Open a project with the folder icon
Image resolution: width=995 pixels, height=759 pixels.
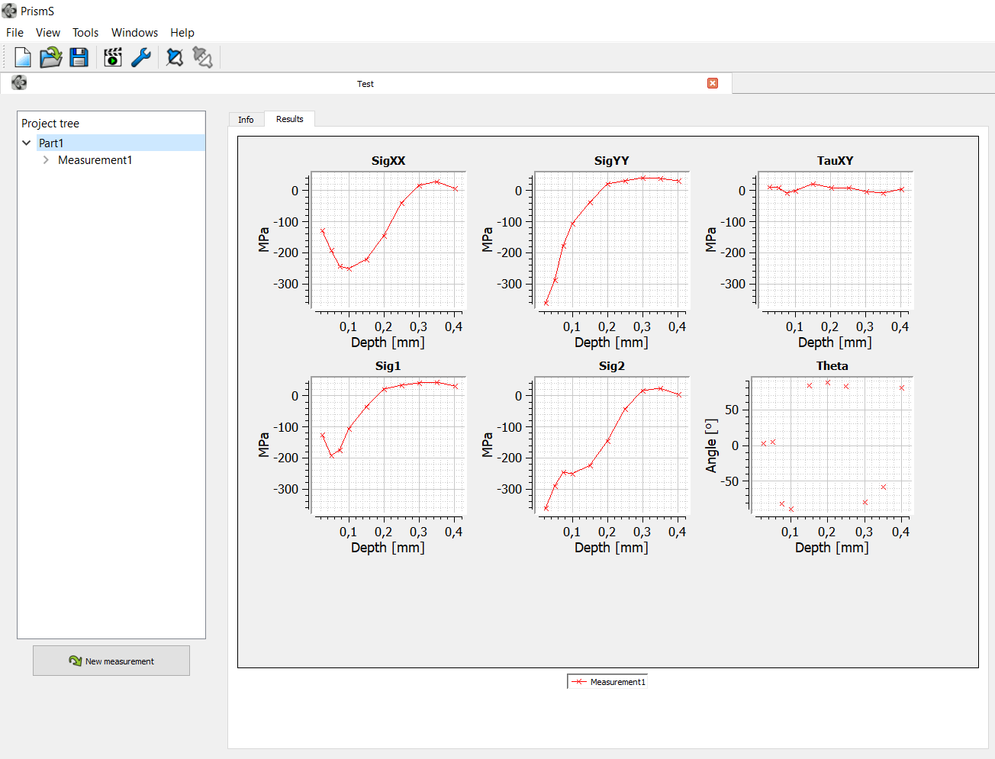tap(50, 57)
